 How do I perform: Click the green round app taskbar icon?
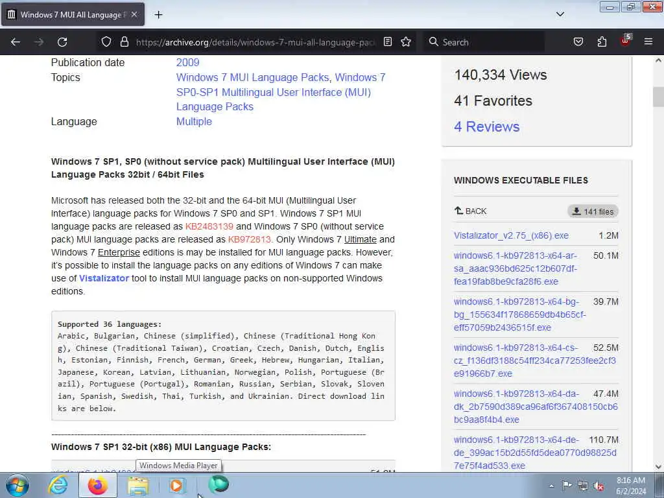219,484
